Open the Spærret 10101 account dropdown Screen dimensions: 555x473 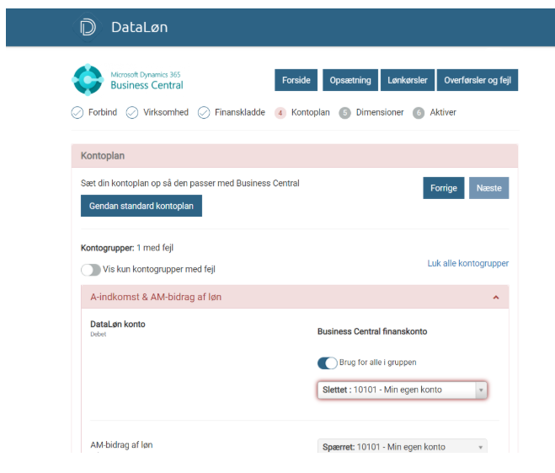click(x=402, y=447)
